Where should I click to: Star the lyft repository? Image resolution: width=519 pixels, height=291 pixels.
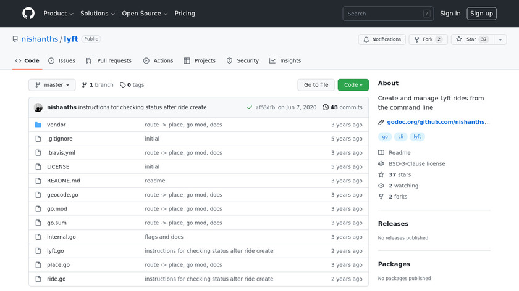tap(466, 39)
